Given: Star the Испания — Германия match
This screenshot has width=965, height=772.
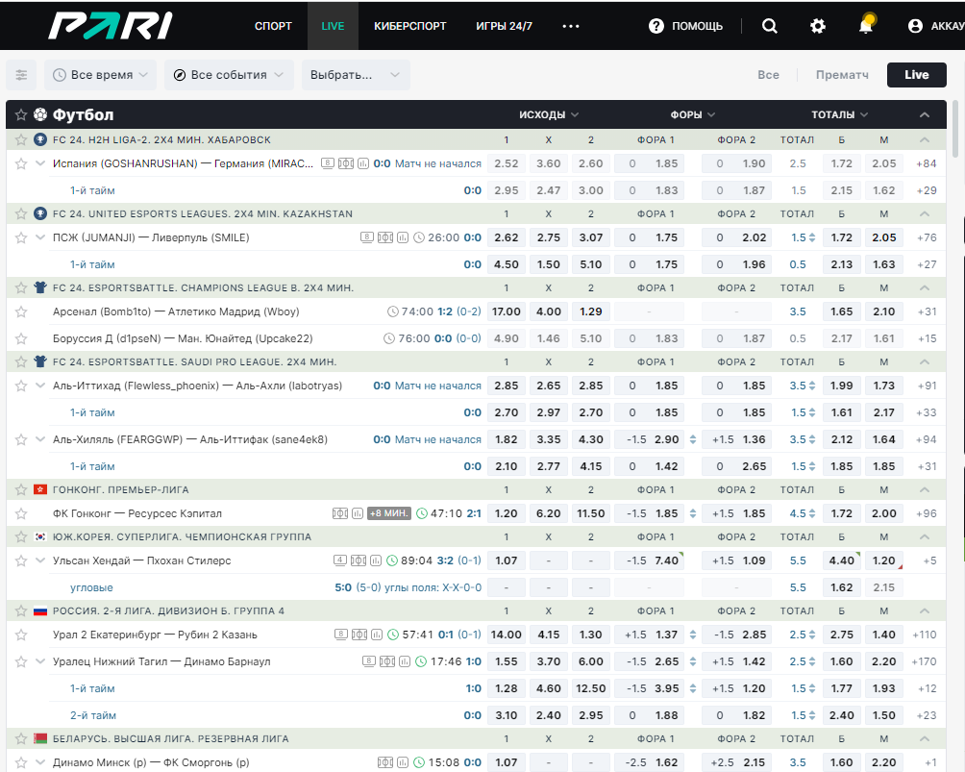Looking at the screenshot, I should click(x=21, y=163).
